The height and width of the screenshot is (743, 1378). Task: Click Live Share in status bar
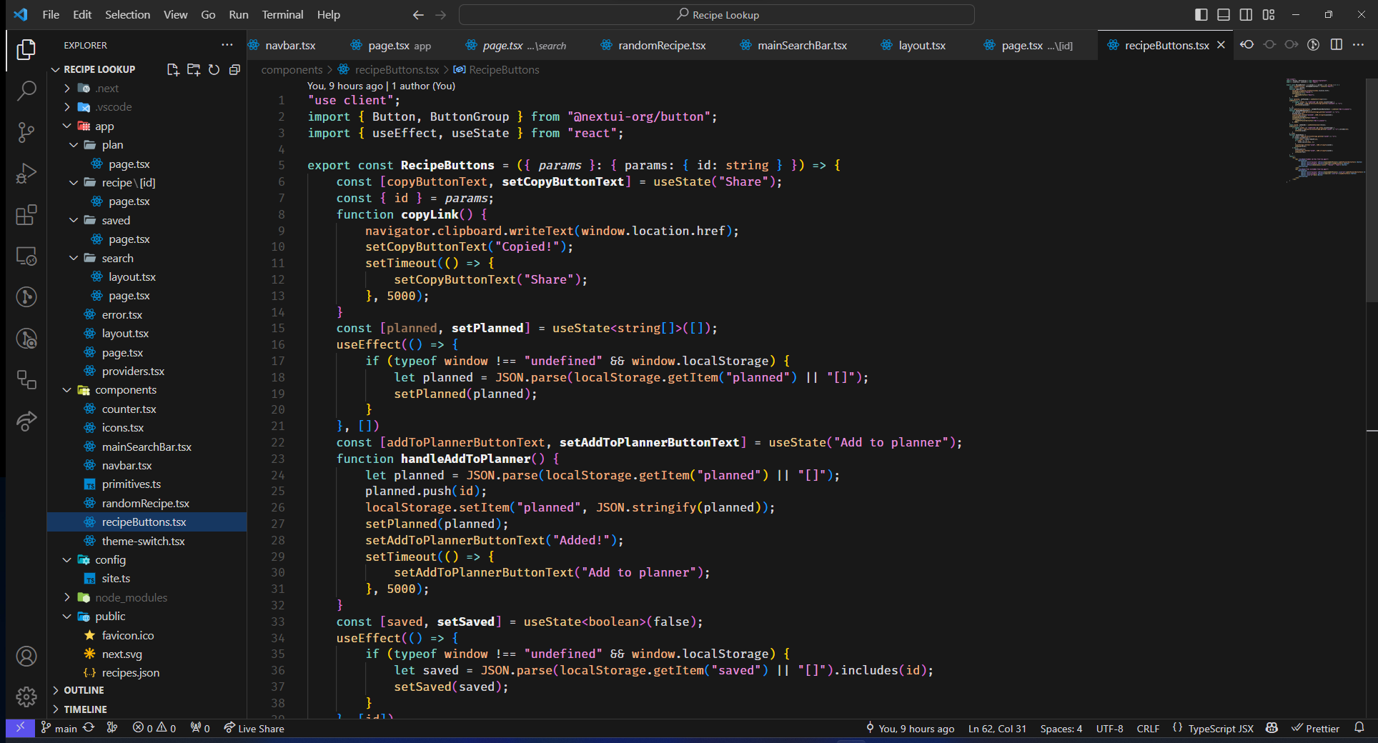coord(254,729)
